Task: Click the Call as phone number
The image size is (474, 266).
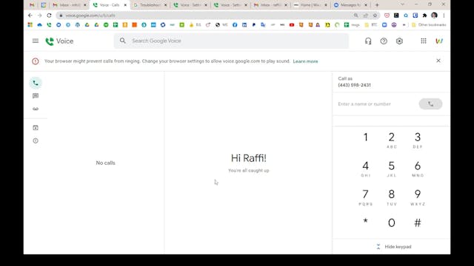Action: [x=354, y=85]
